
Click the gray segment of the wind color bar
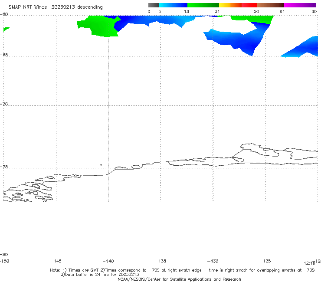154,5
